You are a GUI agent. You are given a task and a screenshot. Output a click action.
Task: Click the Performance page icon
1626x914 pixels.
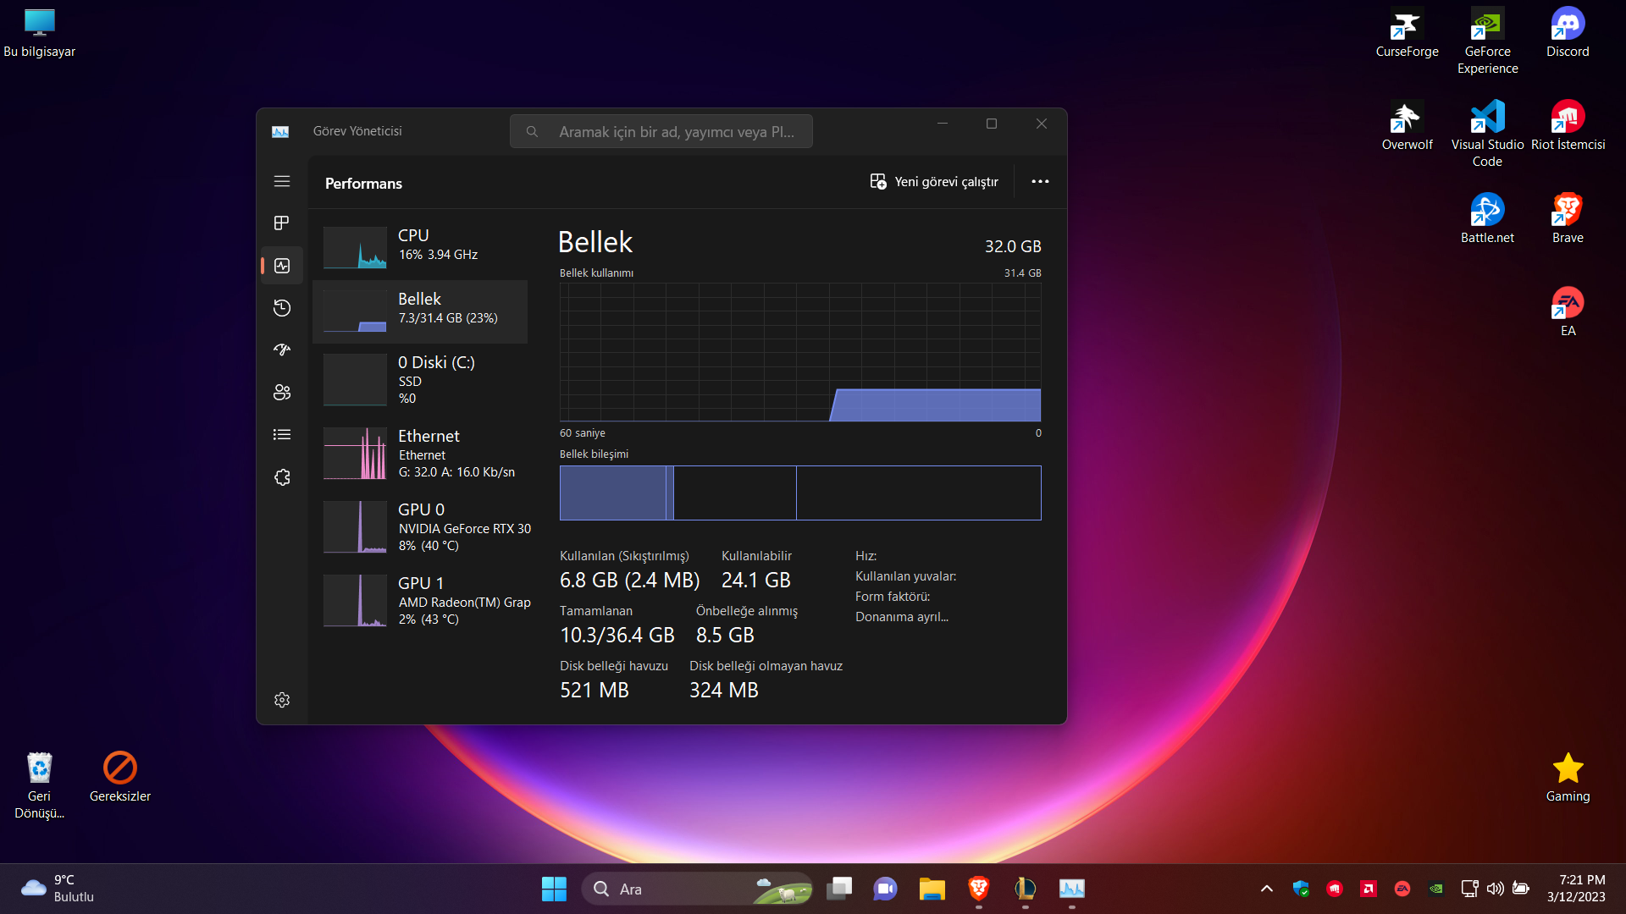pyautogui.click(x=282, y=266)
